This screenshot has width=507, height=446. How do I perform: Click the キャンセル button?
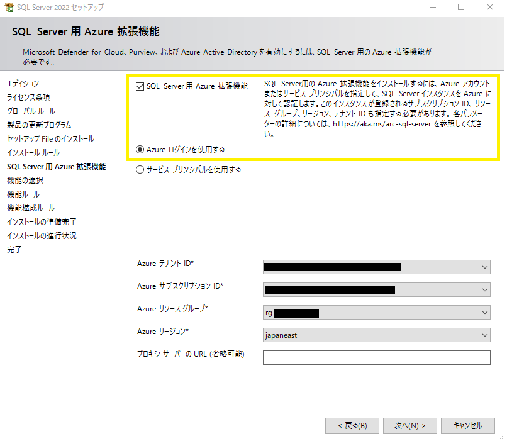[x=468, y=426]
